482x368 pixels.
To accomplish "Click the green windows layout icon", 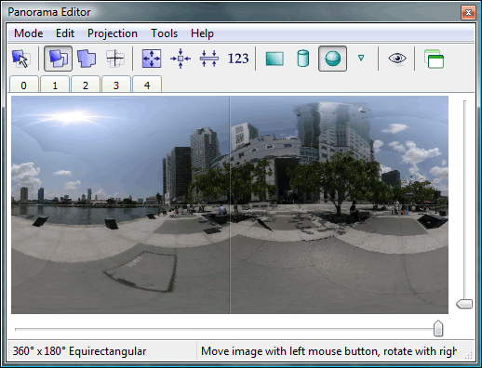I will coord(434,59).
